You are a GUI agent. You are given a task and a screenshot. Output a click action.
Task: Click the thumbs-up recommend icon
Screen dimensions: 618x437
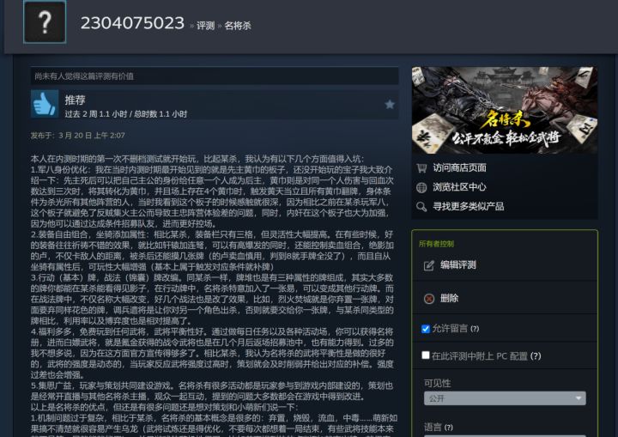point(45,104)
